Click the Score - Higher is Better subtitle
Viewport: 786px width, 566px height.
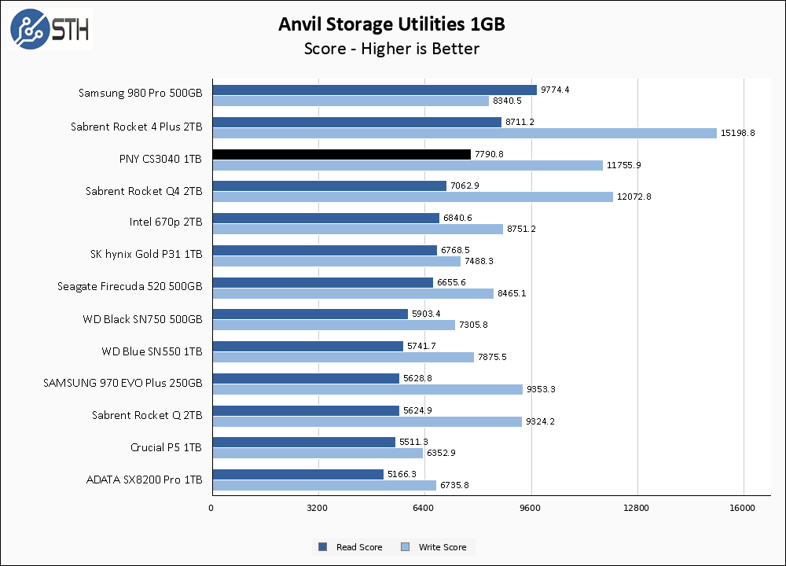(x=391, y=49)
